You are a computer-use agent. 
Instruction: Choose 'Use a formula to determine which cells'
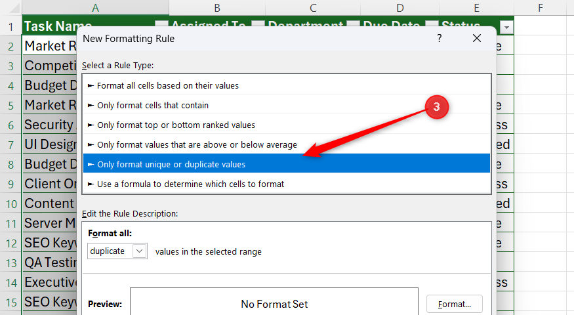286,184
